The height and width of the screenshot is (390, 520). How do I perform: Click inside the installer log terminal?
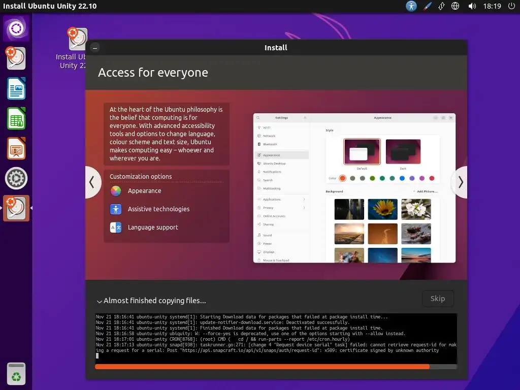pyautogui.click(x=276, y=338)
